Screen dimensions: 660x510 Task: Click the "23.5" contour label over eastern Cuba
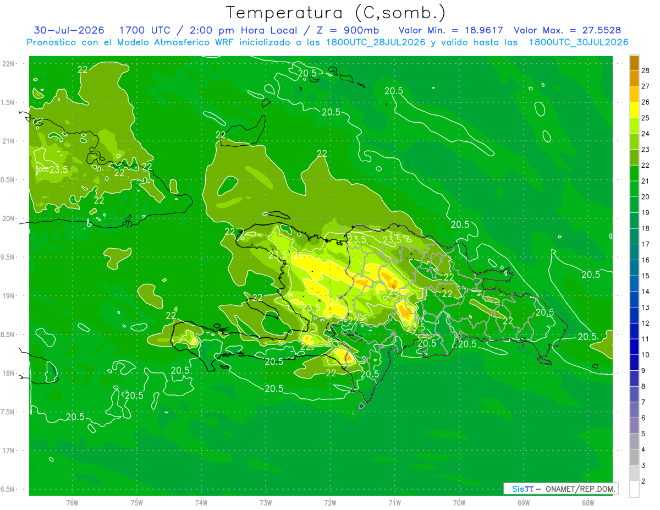(x=59, y=169)
